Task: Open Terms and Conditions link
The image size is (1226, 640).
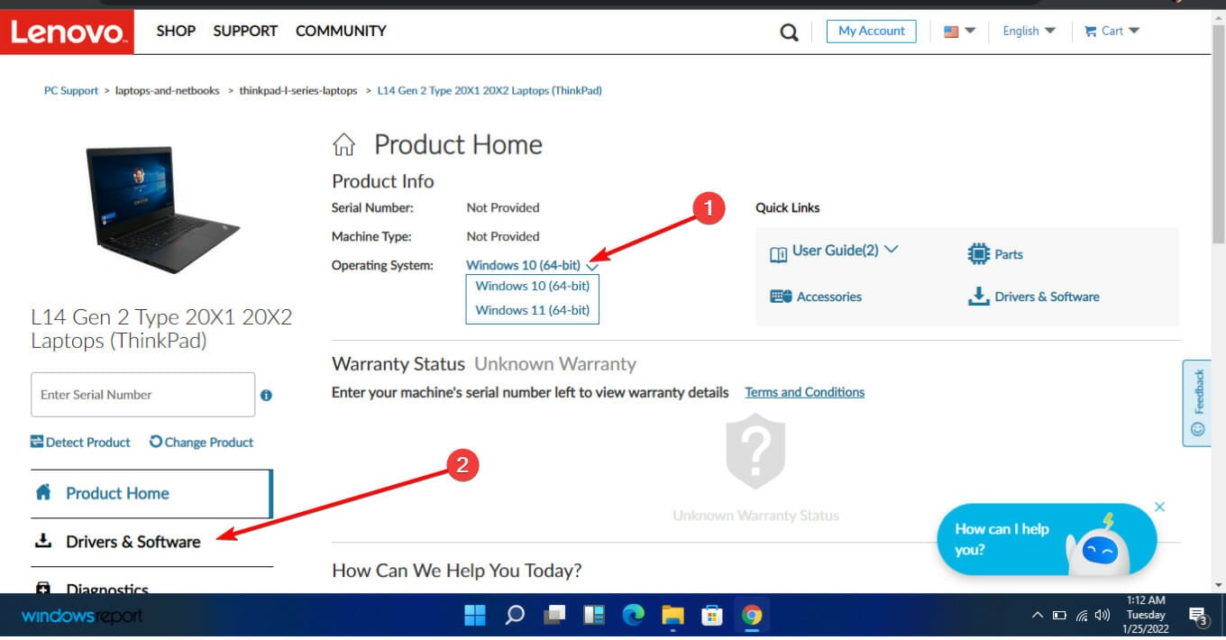Action: (x=805, y=392)
